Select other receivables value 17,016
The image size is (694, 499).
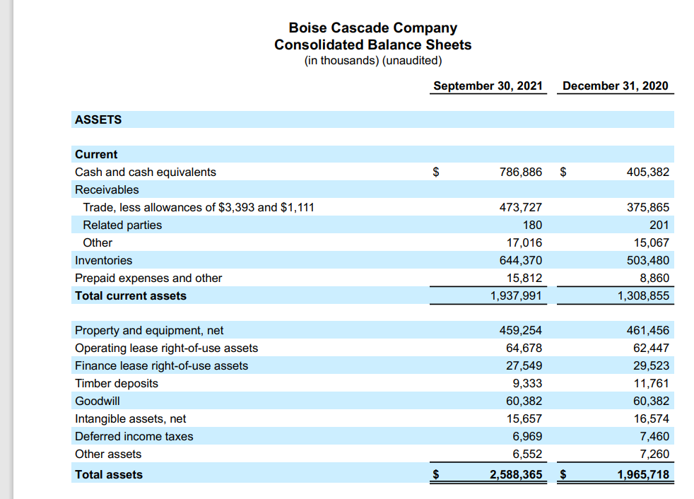524,242
